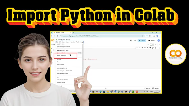Open the browser tab search dropdown

51,32
